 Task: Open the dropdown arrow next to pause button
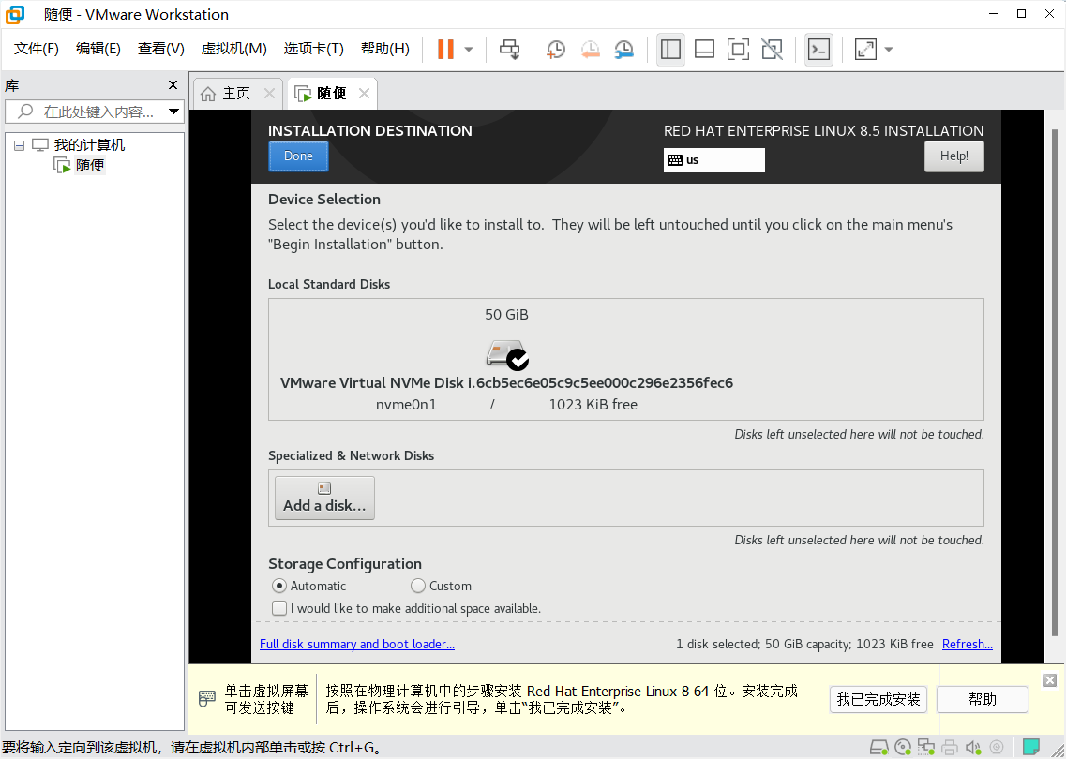click(469, 49)
